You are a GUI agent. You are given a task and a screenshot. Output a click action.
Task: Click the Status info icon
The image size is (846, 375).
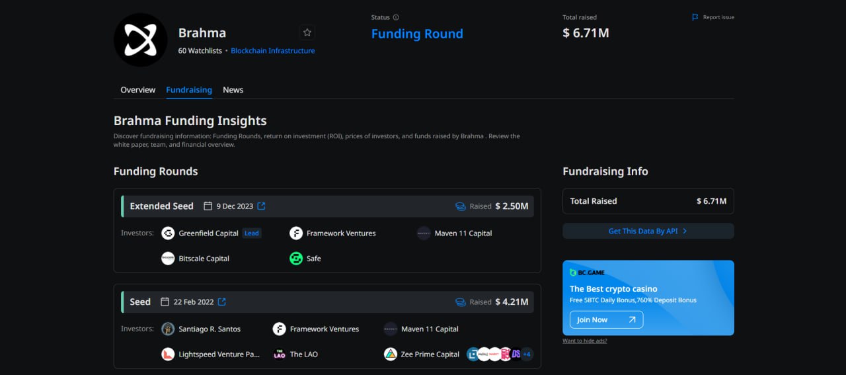coord(396,17)
